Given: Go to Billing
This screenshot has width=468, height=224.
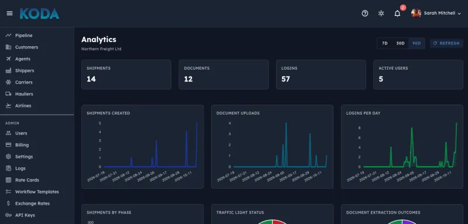Looking at the screenshot, I should pyautogui.click(x=22, y=144).
